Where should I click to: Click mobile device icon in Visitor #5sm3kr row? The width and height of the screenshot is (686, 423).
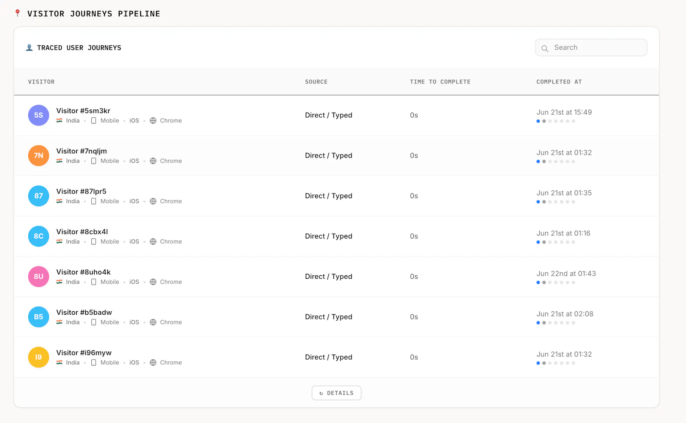[x=93, y=121]
